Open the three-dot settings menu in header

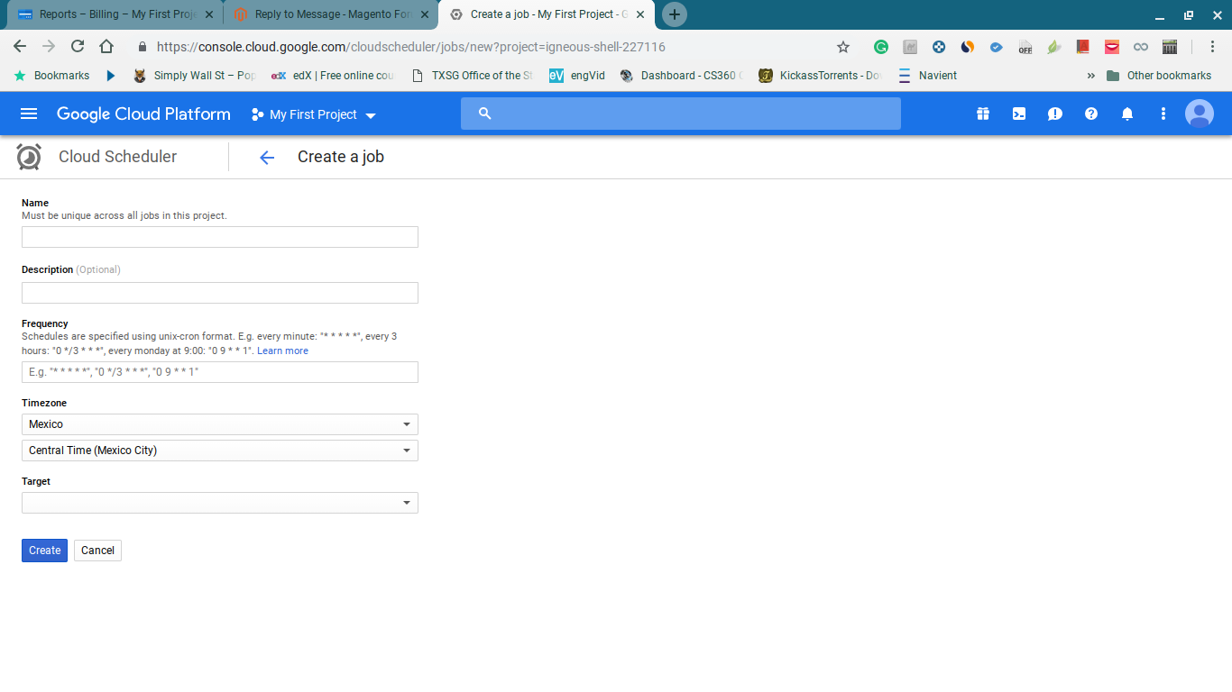tap(1163, 114)
